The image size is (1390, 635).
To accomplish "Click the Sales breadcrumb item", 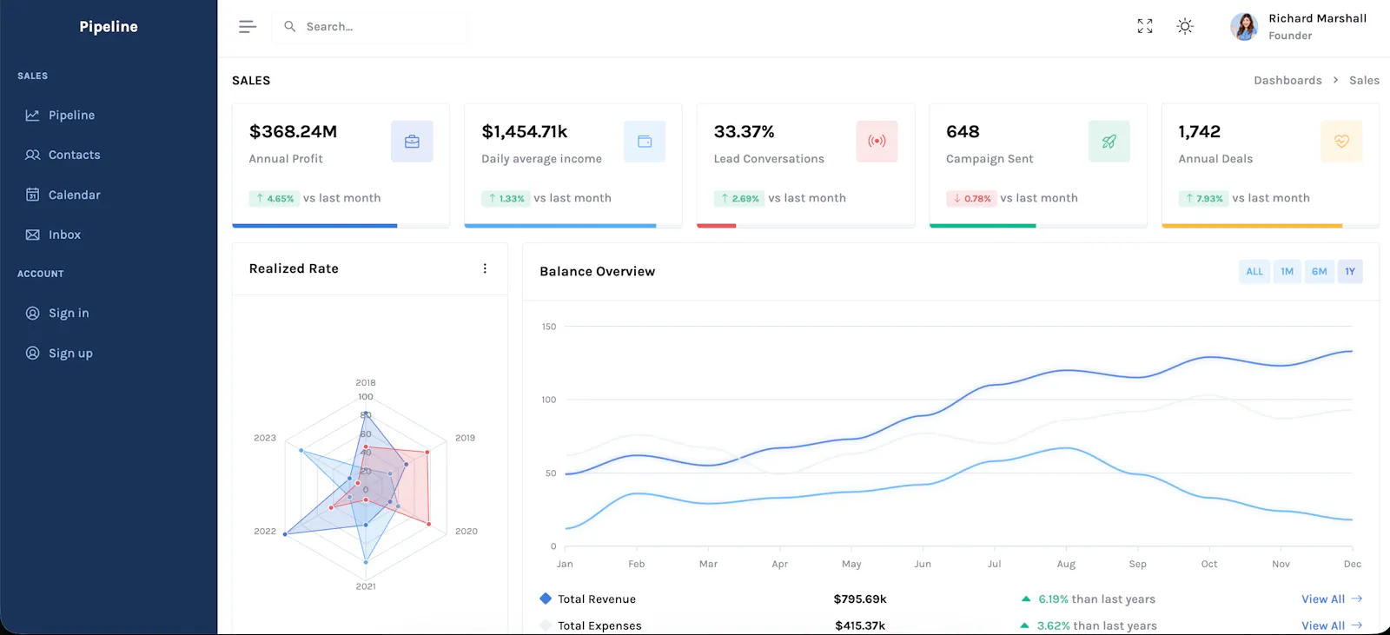I will point(1364,80).
